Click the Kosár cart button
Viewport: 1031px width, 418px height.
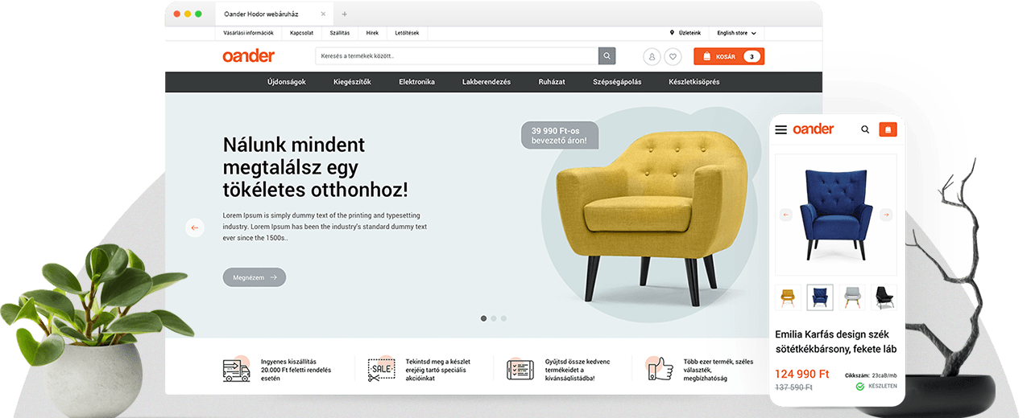[729, 56]
